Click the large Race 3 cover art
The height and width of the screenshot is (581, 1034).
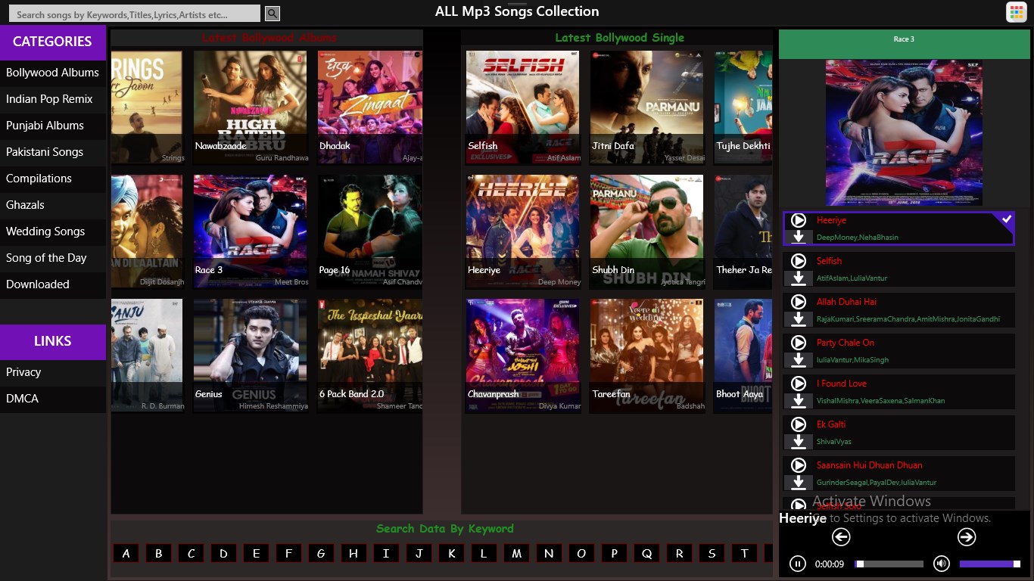904,132
